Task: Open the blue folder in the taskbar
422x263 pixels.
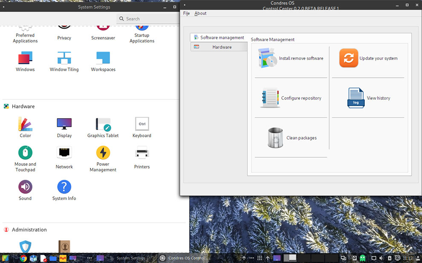Action: pyautogui.click(x=53, y=258)
